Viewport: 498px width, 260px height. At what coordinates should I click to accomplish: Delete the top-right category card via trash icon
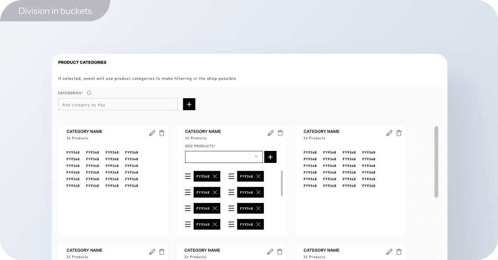click(399, 133)
